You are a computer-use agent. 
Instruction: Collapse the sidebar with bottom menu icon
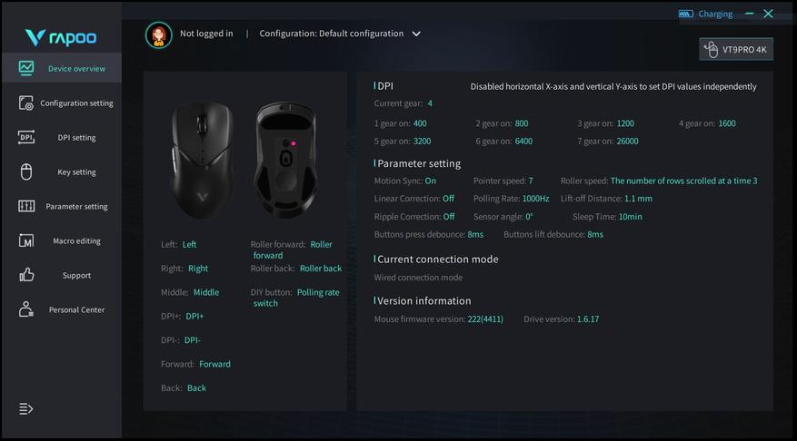26,409
